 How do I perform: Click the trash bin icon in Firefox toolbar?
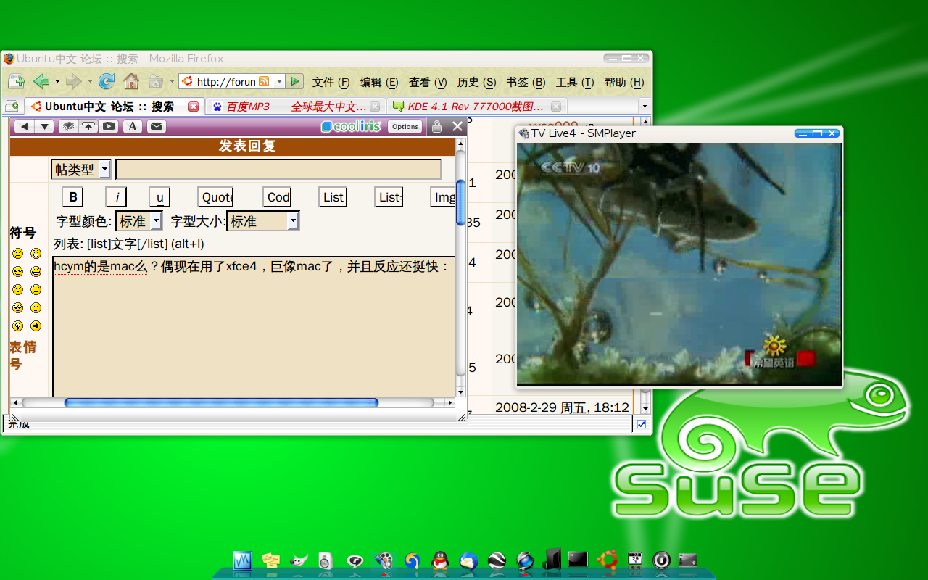click(155, 81)
